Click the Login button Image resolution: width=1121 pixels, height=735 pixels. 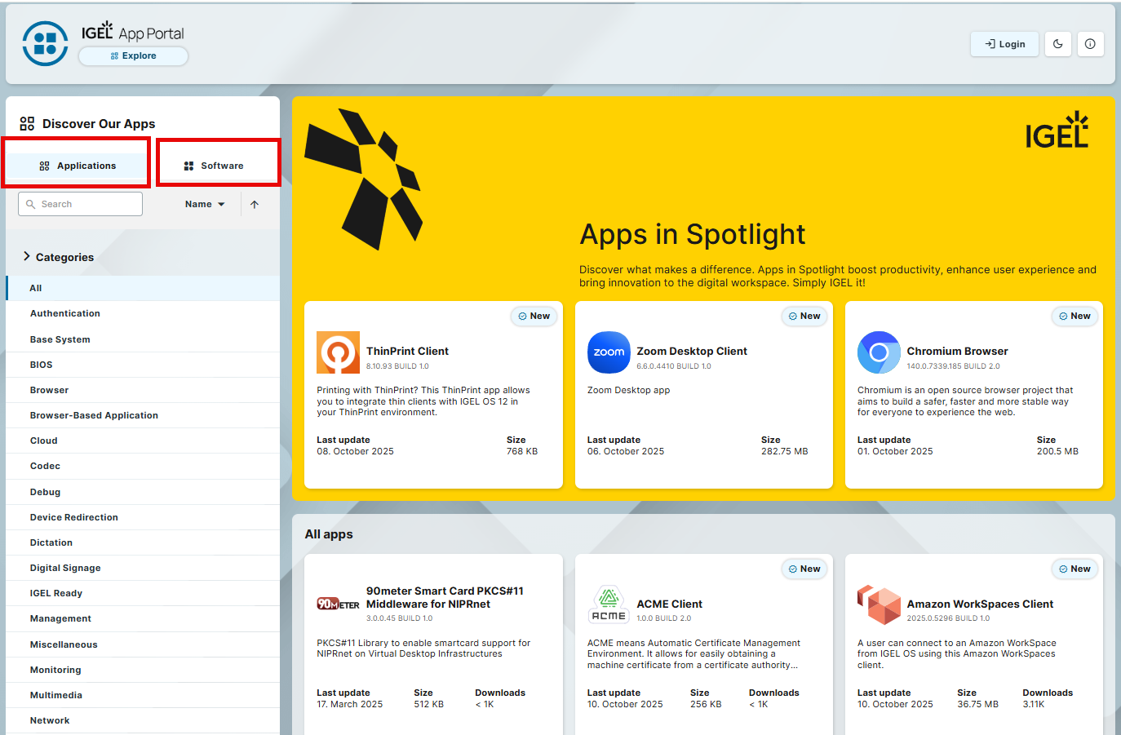click(x=1004, y=44)
